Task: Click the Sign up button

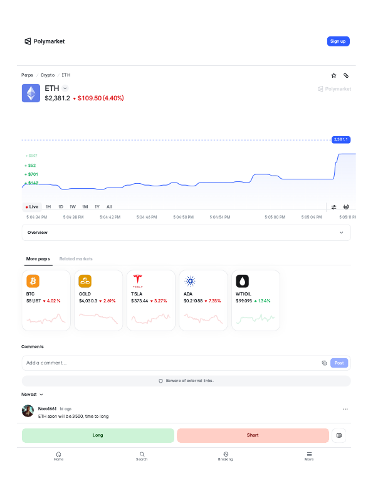Action: click(338, 41)
